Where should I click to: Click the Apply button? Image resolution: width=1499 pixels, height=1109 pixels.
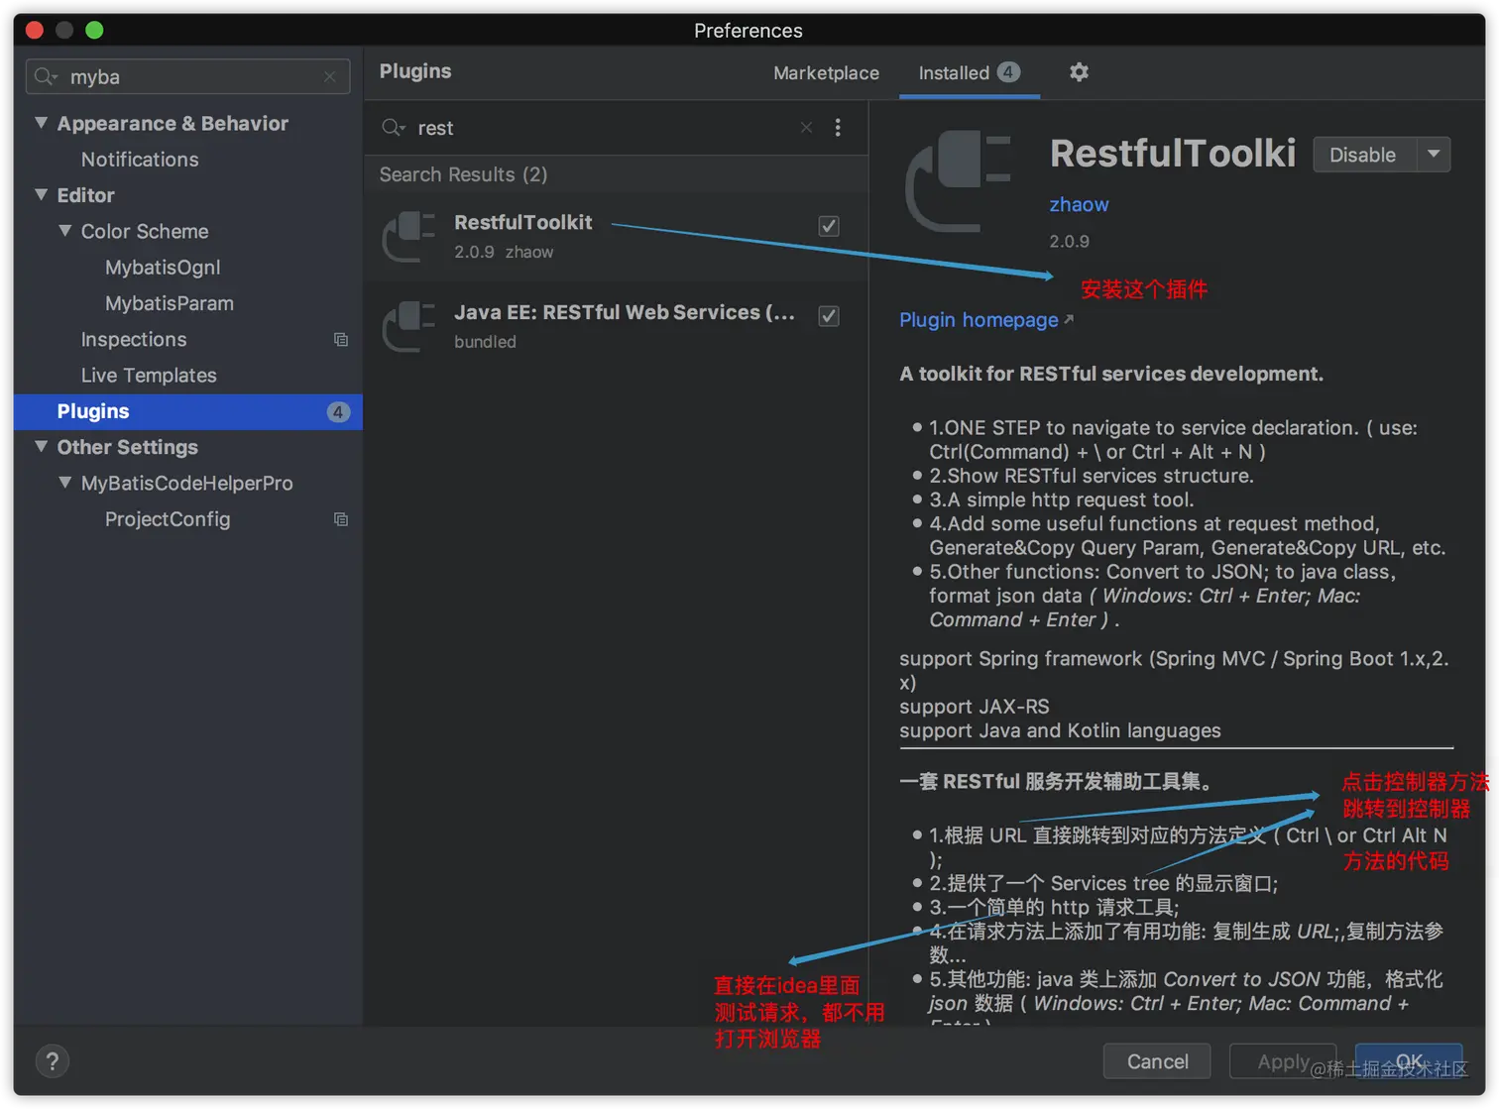1283,1061
